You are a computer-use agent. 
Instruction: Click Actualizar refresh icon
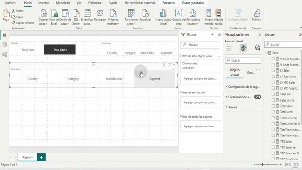tap(145, 13)
